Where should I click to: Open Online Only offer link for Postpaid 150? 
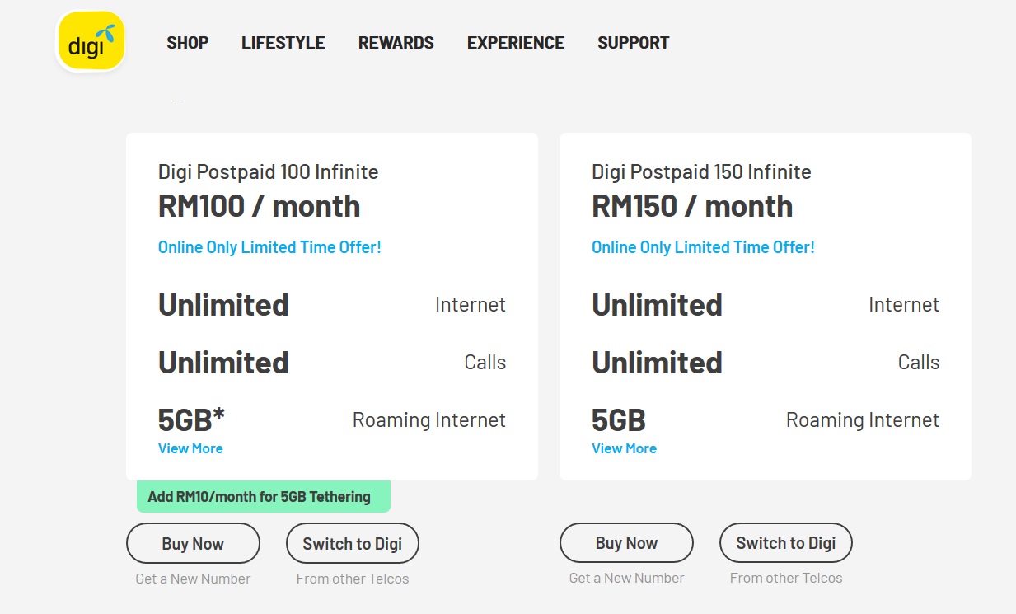click(703, 247)
